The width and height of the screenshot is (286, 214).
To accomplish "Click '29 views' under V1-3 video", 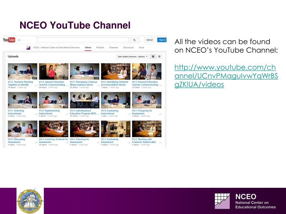I will pyautogui.click(x=43, y=87).
